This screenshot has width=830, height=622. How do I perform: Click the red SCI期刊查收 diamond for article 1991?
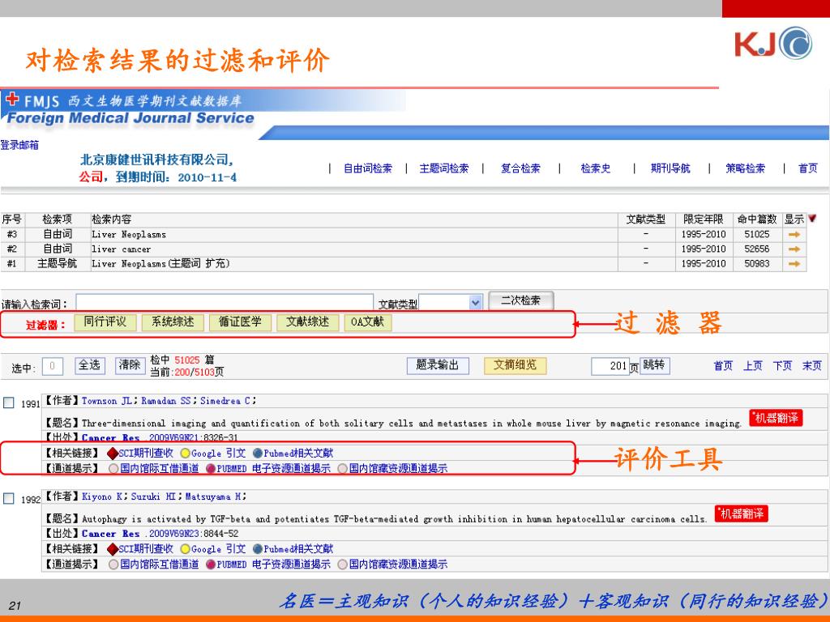pos(113,454)
